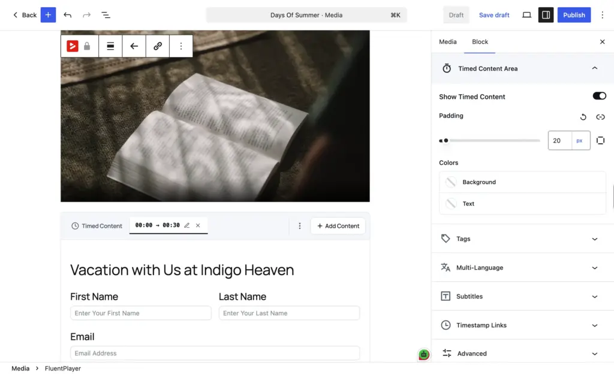Click the Draft status button

[x=456, y=15]
